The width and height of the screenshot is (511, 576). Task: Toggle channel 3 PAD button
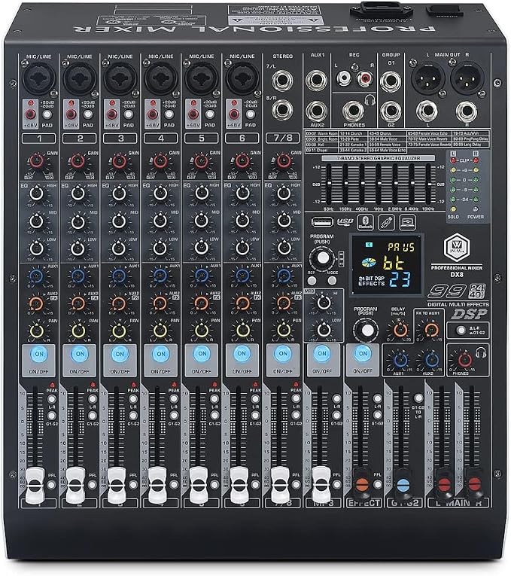128,114
